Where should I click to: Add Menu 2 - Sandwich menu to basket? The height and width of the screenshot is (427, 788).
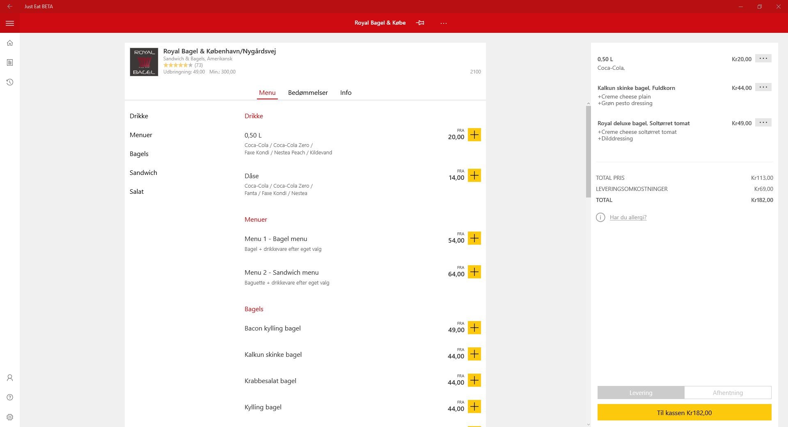(x=474, y=272)
